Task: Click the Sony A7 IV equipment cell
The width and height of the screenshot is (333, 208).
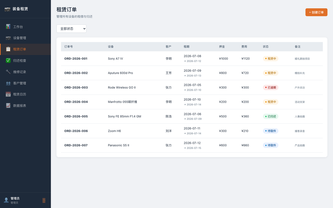Action: 116,58
